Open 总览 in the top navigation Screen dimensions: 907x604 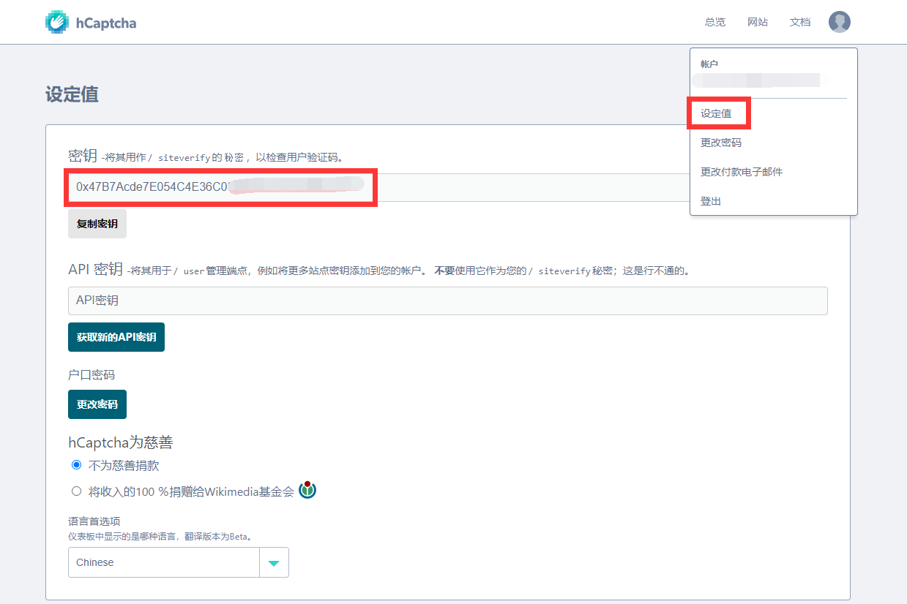[x=714, y=22]
